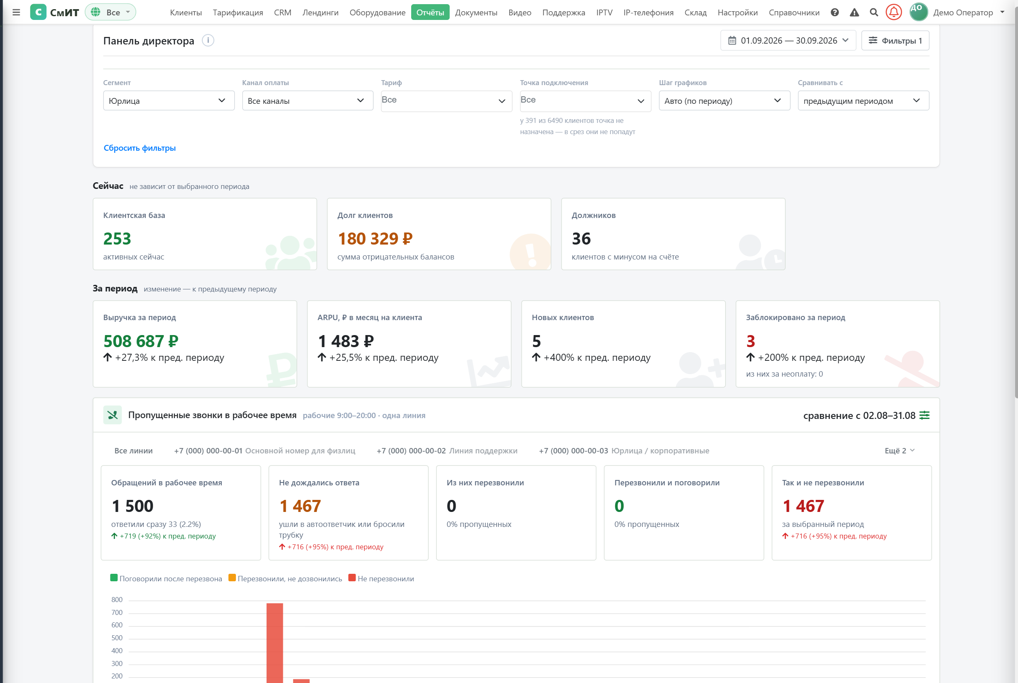Expand the Канал оплаты dropdown
The width and height of the screenshot is (1018, 683).
(307, 100)
